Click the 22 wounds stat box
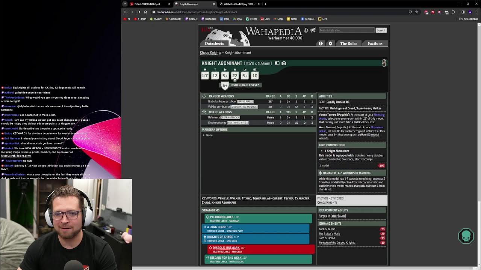481x270 pixels. click(235, 76)
